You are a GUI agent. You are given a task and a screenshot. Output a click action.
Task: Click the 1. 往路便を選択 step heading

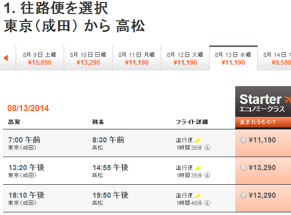click(56, 8)
